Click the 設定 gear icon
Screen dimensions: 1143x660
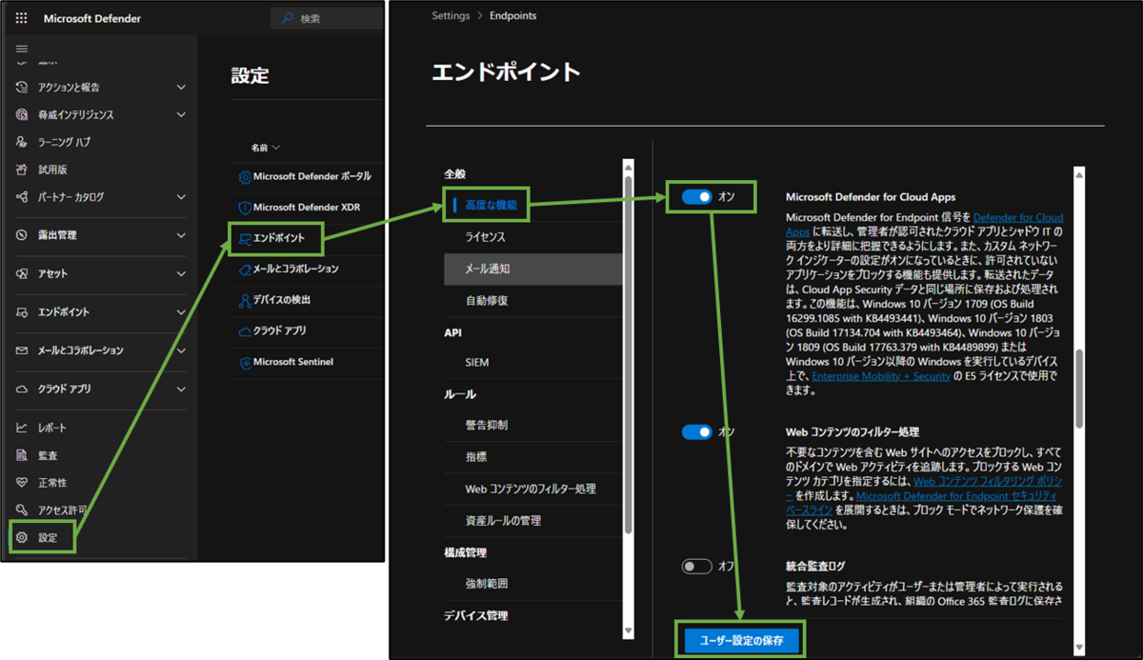pyautogui.click(x=22, y=538)
